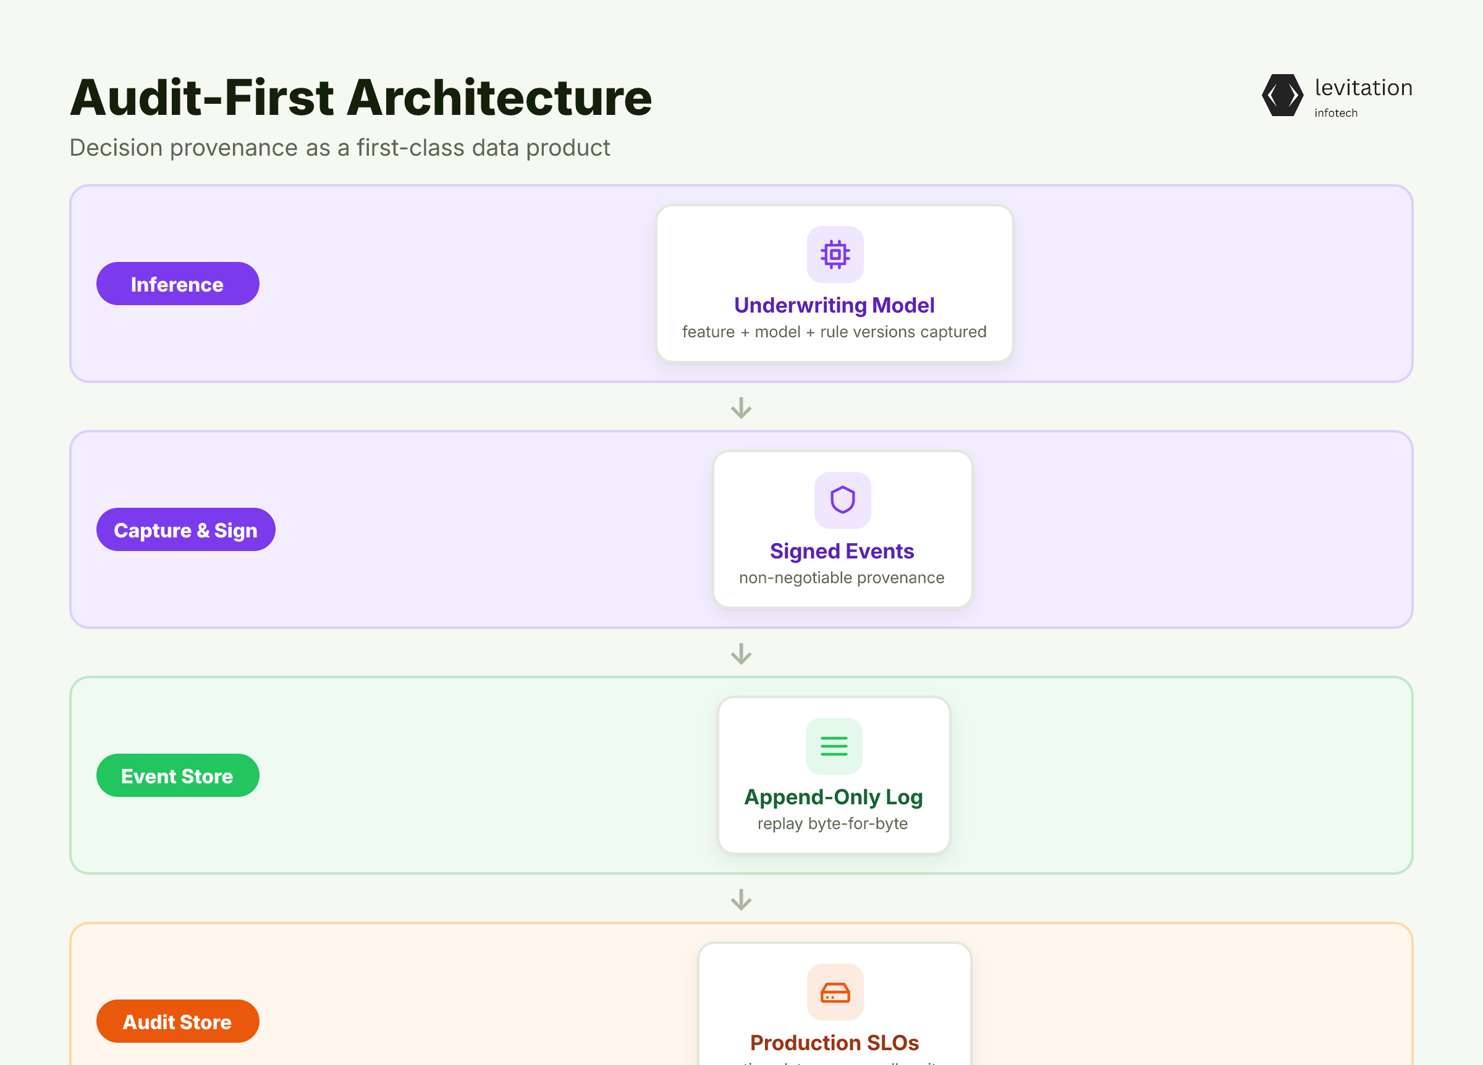Click the Production SLOs title
This screenshot has height=1065, width=1483.
click(834, 1043)
